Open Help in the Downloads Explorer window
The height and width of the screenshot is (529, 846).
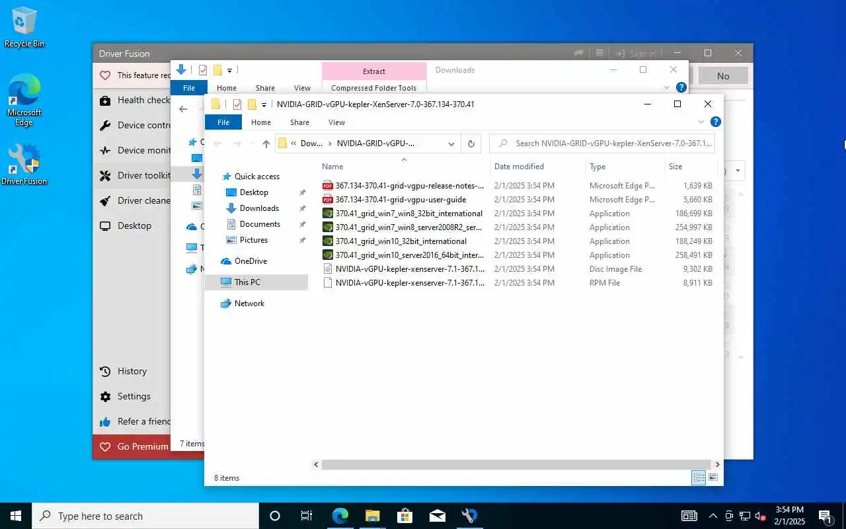click(681, 87)
